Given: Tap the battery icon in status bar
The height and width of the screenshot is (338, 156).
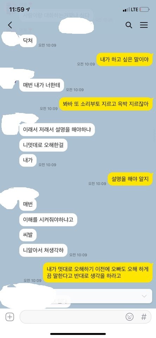Looking at the screenshot, I should click(144, 10).
